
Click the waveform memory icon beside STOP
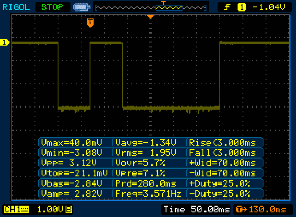coord(82,7)
